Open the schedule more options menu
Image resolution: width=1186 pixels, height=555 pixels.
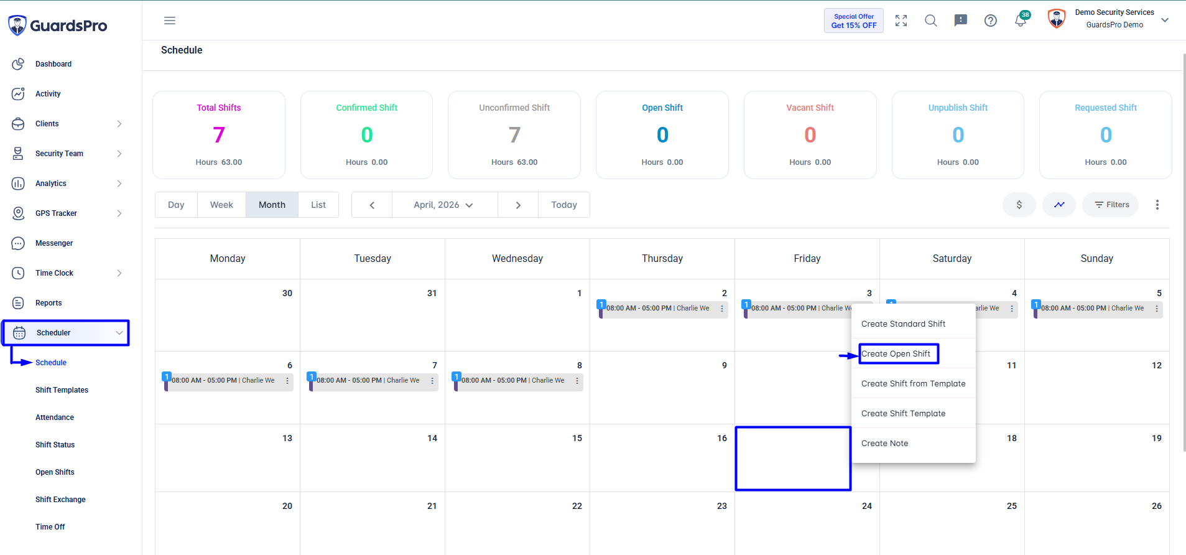pyautogui.click(x=1157, y=205)
